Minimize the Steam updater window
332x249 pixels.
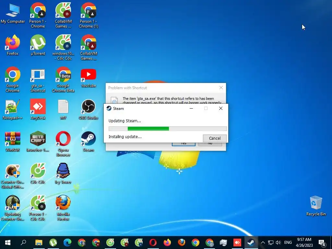[x=191, y=108]
